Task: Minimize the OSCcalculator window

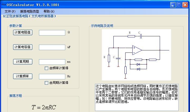Action: [173, 5]
